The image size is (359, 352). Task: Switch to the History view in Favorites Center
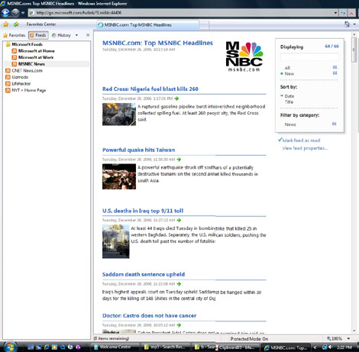61,35
